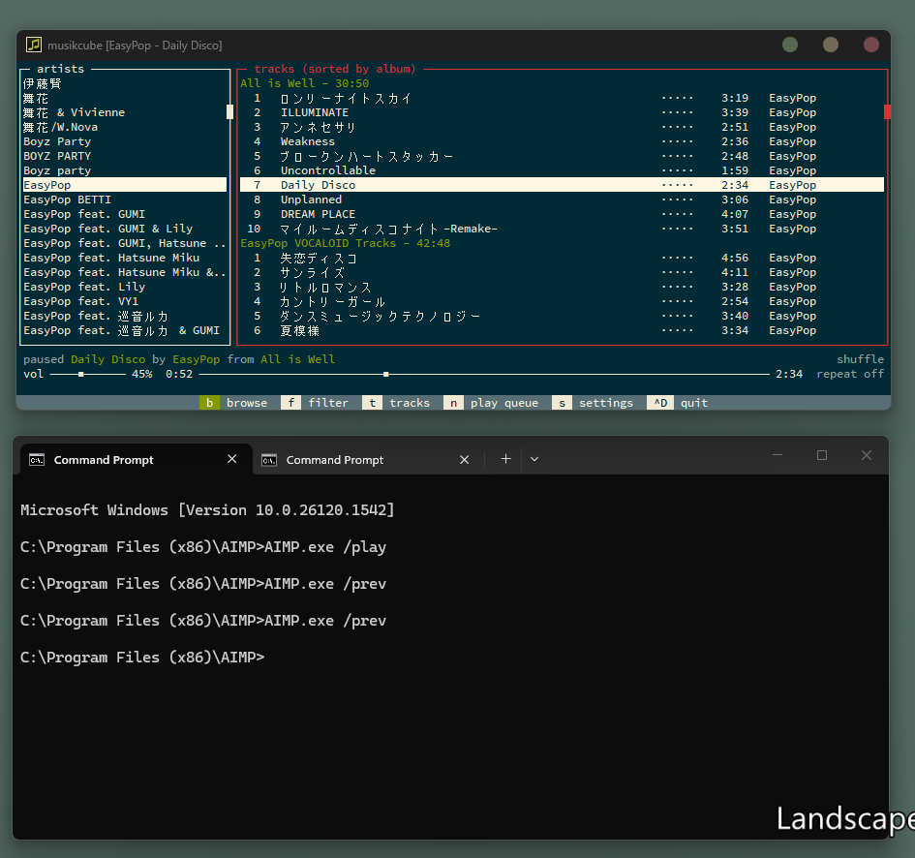
Task: Click the playback seek bar handle
Action: [x=385, y=374]
